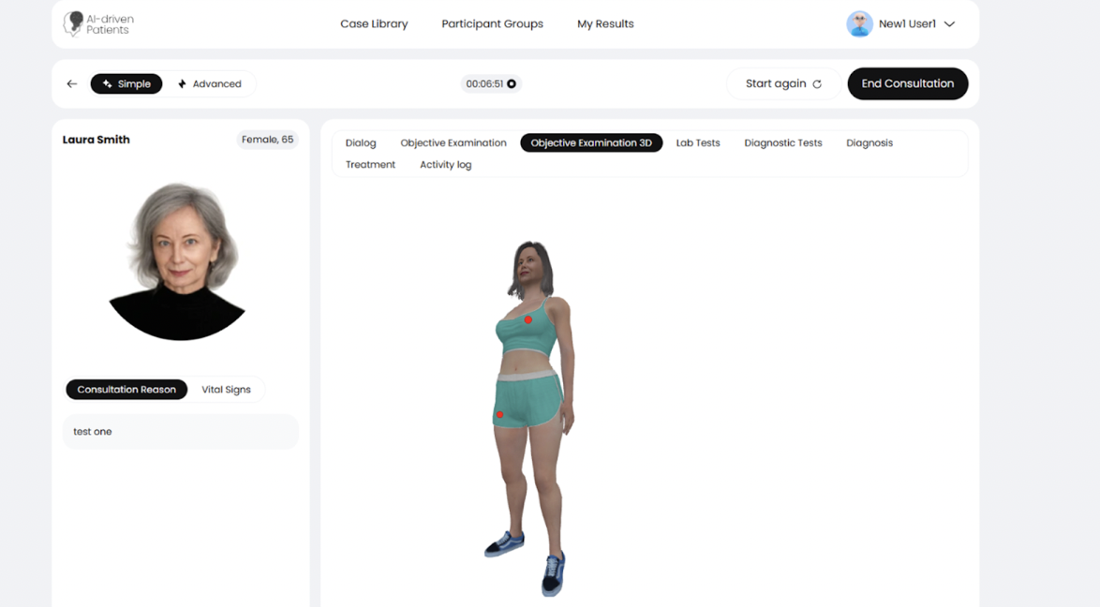Viewport: 1100px width, 607px height.
Task: Click the timer record indicator
Action: tap(512, 84)
